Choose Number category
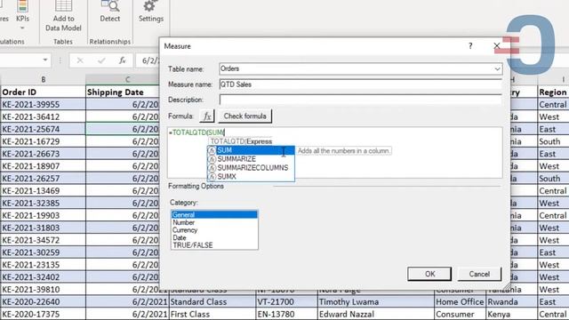The height and width of the screenshot is (320, 569). (x=214, y=222)
